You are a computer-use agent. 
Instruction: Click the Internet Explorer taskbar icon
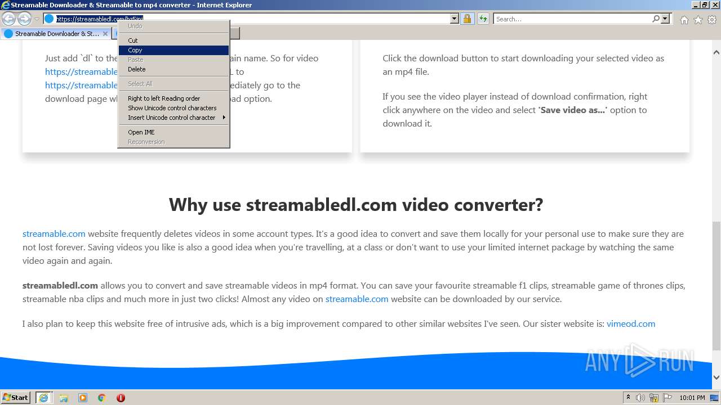click(43, 398)
